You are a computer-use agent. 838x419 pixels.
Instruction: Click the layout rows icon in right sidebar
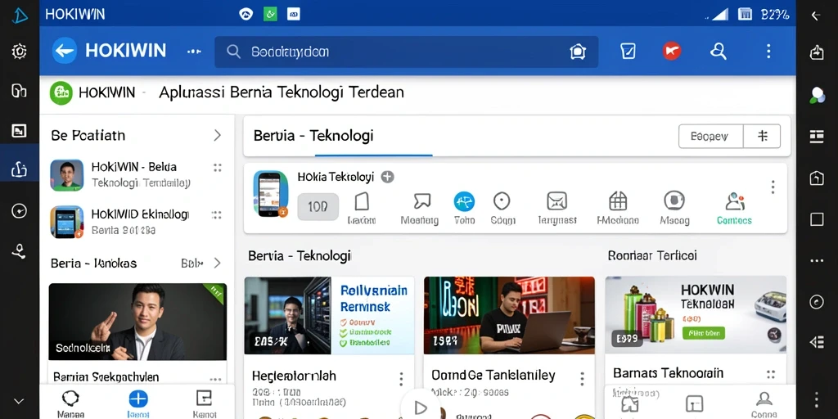click(817, 137)
